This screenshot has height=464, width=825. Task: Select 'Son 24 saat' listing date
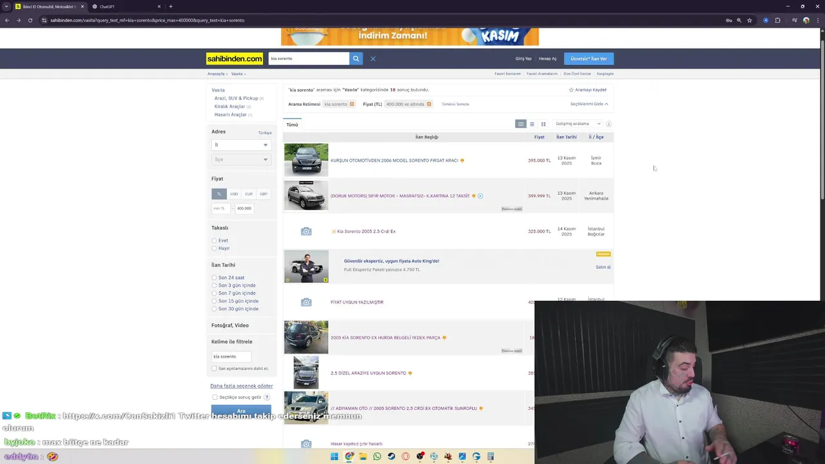tap(214, 278)
